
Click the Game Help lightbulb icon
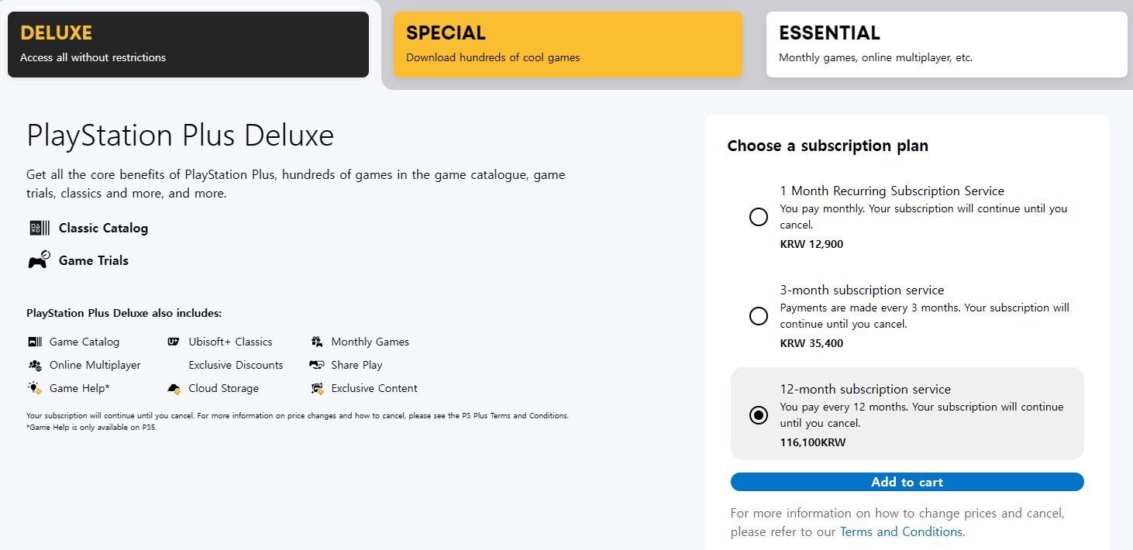[x=35, y=388]
